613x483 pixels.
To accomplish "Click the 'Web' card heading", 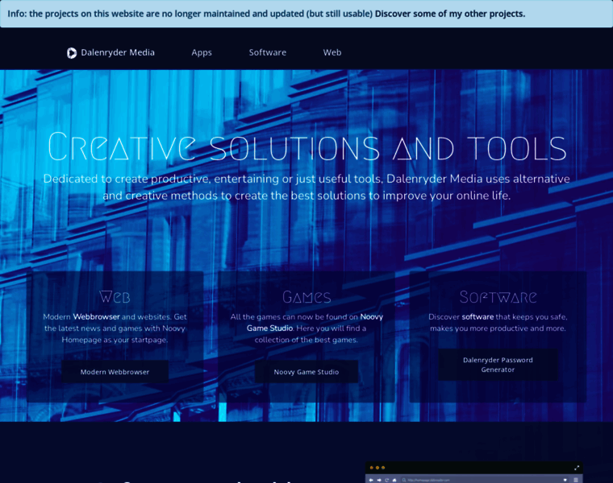I will (115, 297).
